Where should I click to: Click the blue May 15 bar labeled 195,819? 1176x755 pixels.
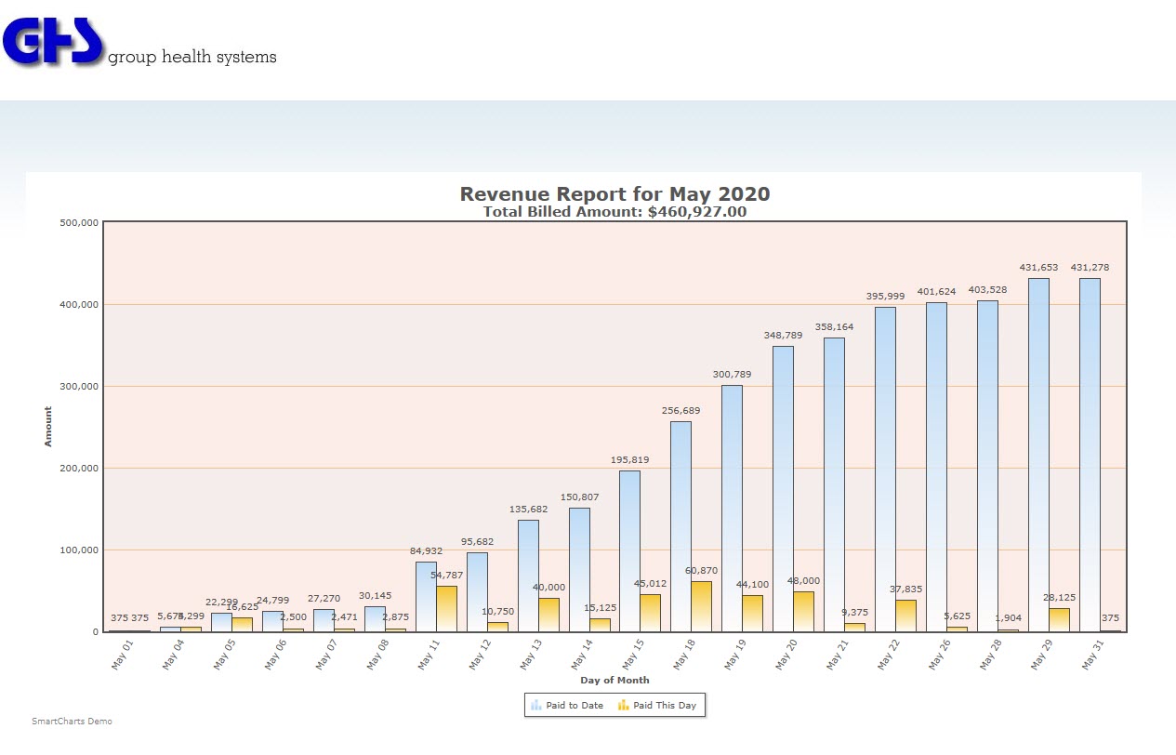point(629,550)
